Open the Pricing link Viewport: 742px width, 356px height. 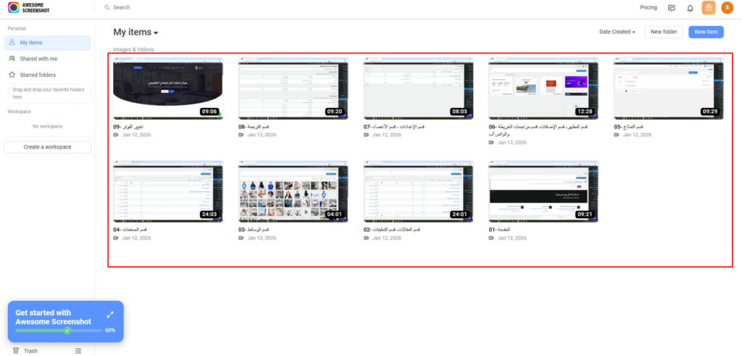(649, 7)
